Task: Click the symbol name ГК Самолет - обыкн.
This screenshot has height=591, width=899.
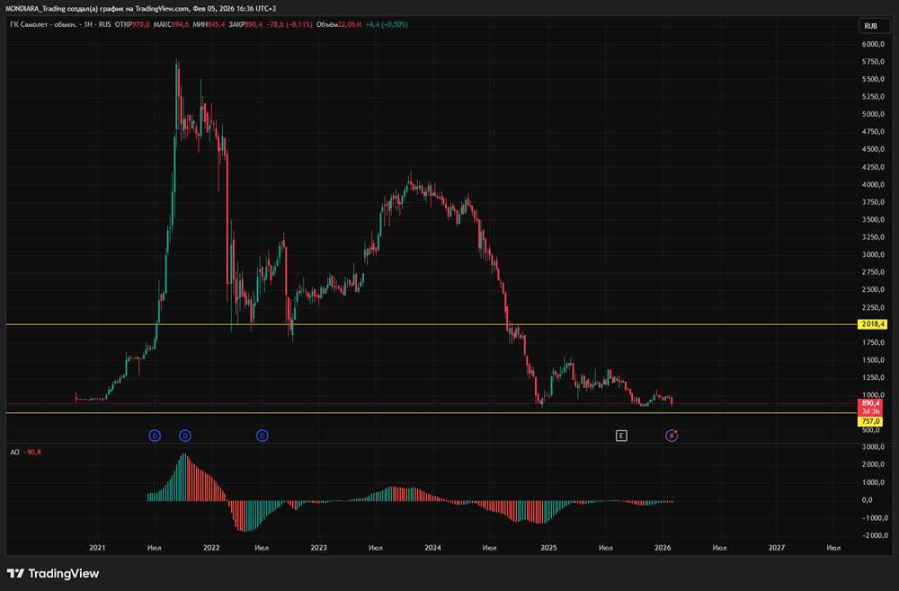Action: point(45,24)
